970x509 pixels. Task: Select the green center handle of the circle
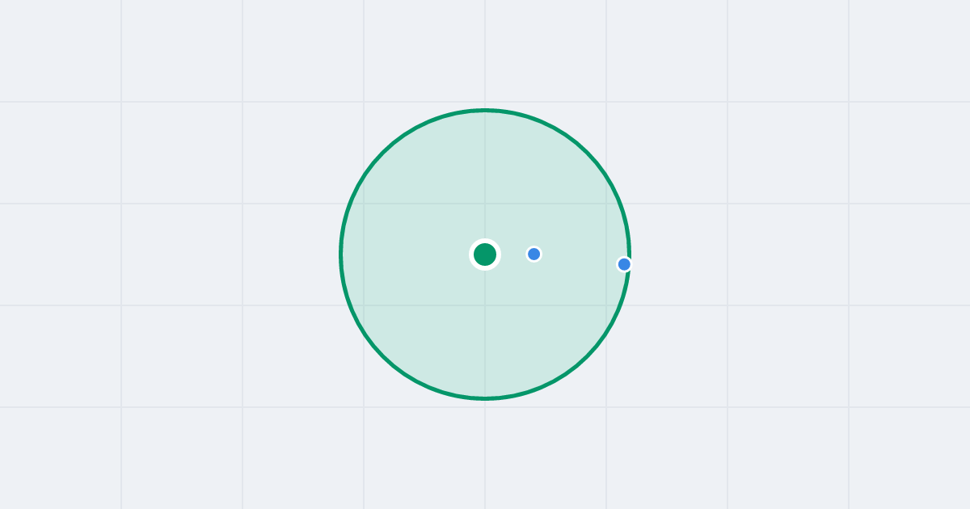tap(485, 254)
